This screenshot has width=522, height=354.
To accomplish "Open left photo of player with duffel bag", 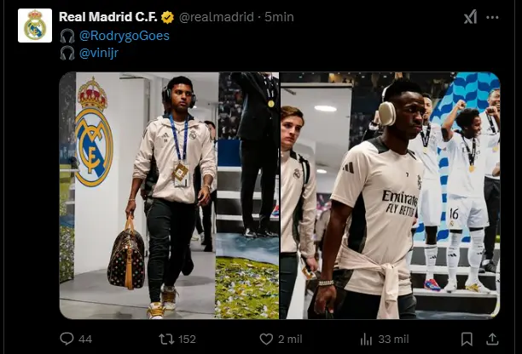I will (x=169, y=196).
